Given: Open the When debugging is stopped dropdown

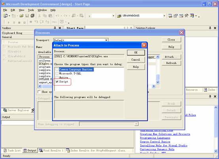Looking at the screenshot, I should pyautogui.click(x=136, y=124).
